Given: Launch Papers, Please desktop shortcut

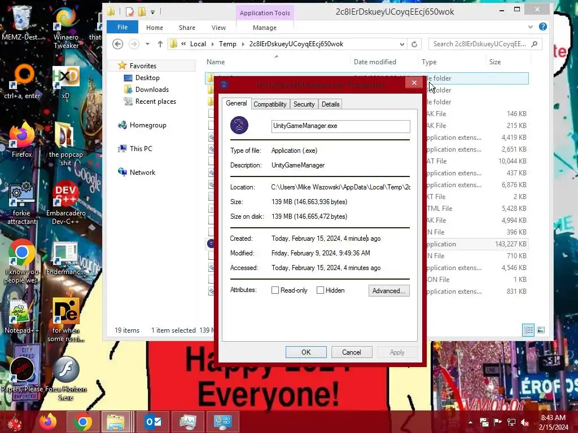Looking at the screenshot, I should (22, 375).
